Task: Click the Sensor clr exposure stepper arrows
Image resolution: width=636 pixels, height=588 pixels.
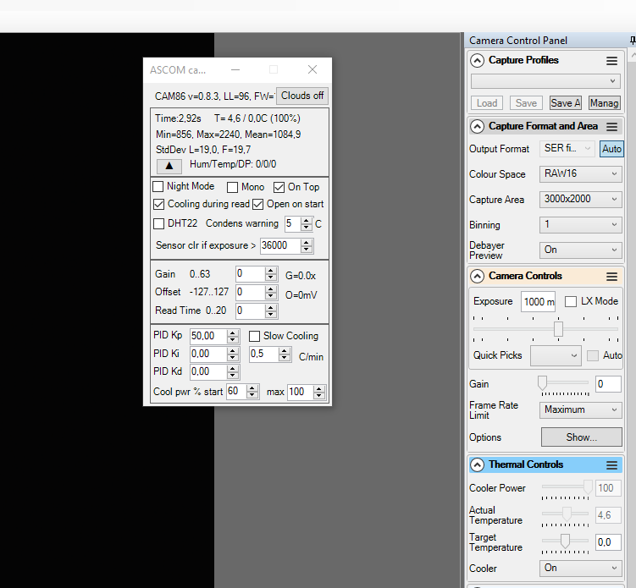Action: 307,245
